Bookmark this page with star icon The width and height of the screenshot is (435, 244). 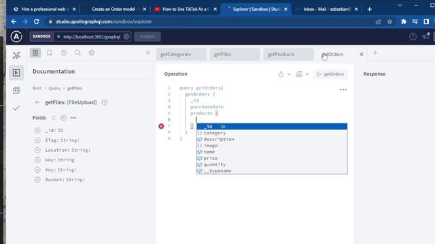389,22
